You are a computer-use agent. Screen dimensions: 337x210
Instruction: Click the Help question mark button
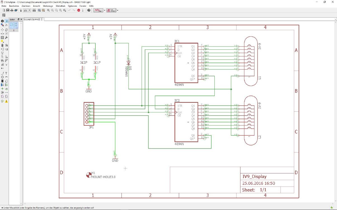click(x=89, y=10)
